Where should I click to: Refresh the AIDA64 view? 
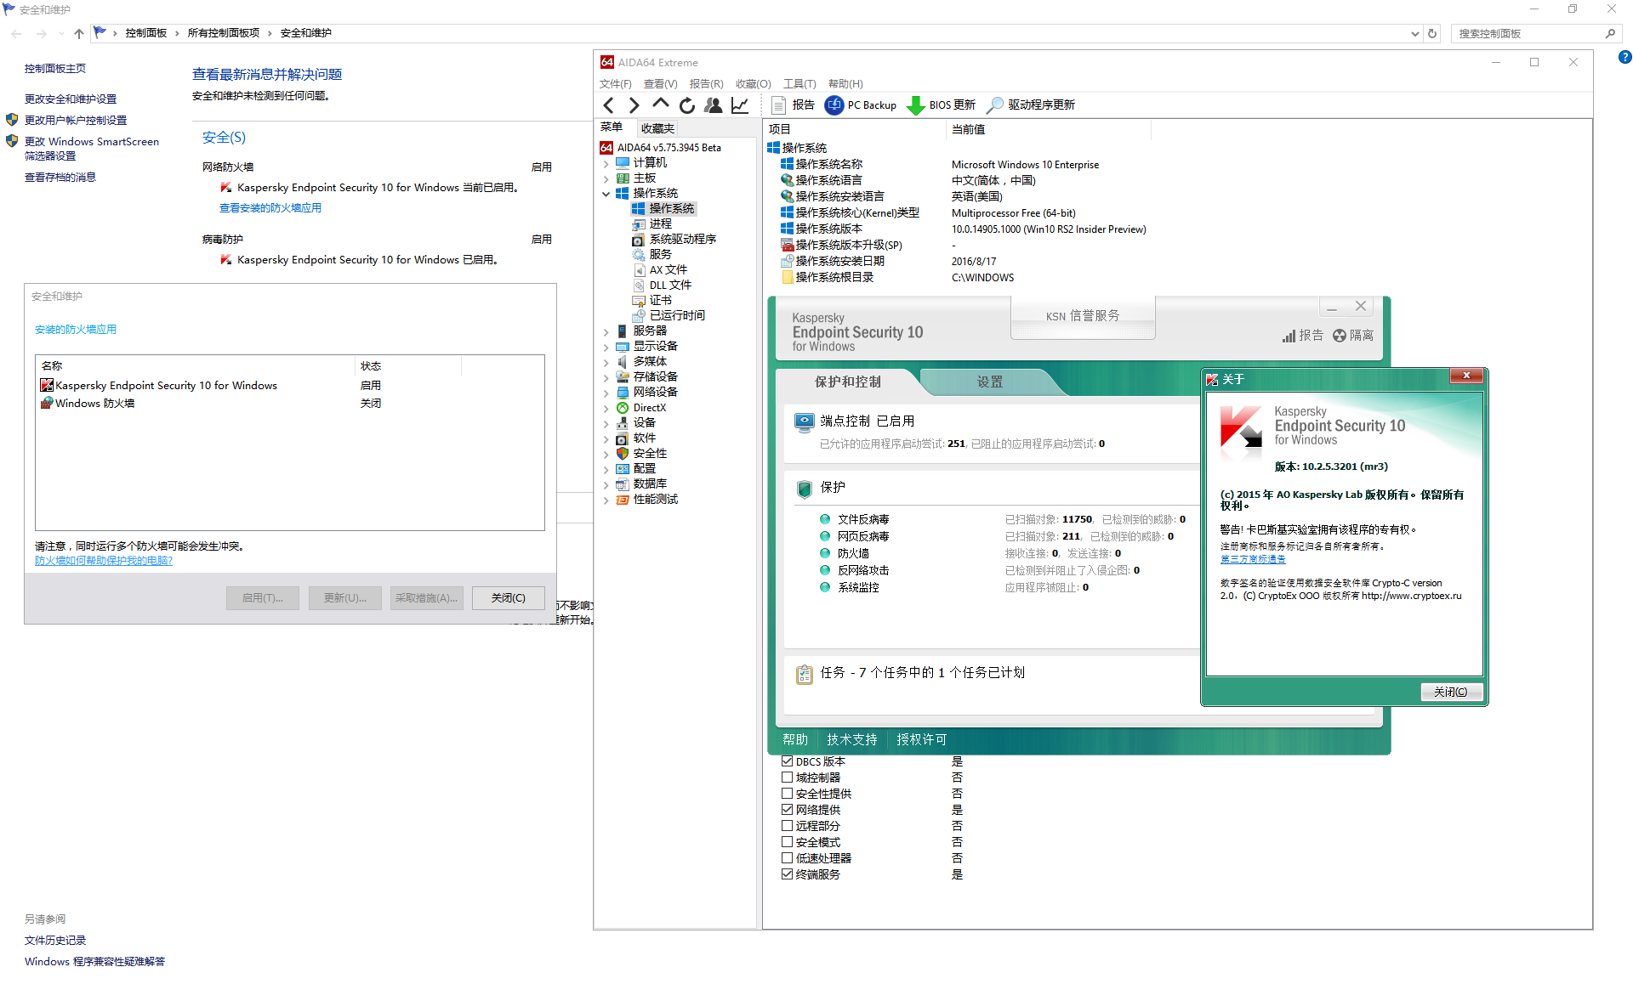[686, 105]
